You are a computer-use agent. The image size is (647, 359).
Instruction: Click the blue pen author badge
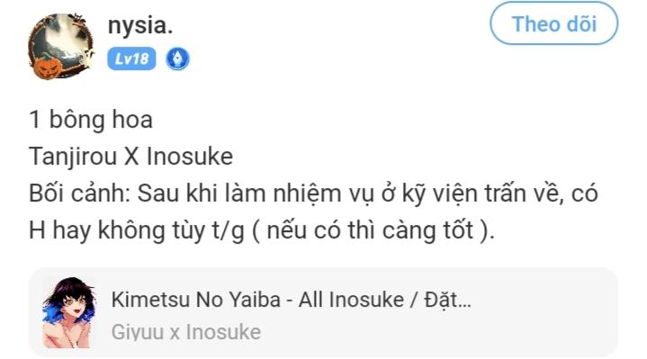[177, 58]
